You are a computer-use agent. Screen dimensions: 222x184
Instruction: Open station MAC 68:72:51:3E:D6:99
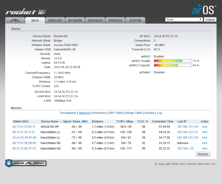tap(24, 143)
